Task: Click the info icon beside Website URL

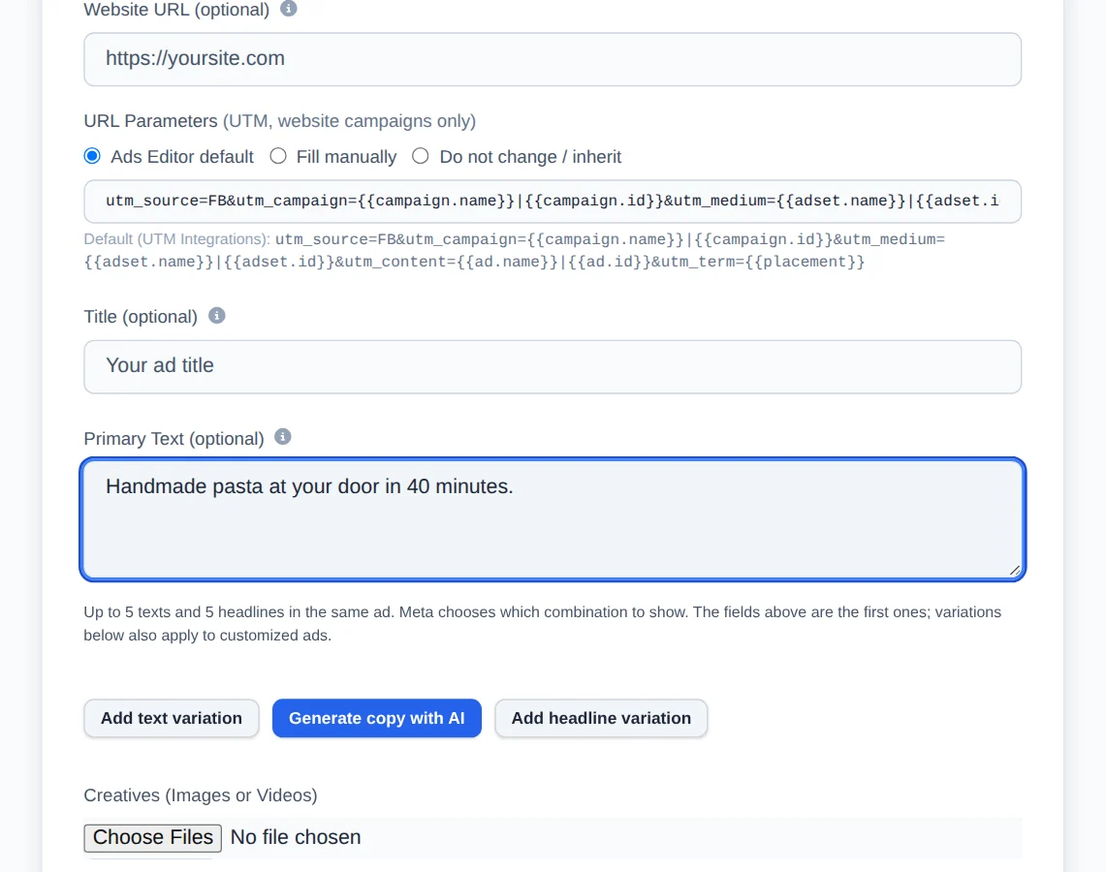Action: click(x=289, y=9)
